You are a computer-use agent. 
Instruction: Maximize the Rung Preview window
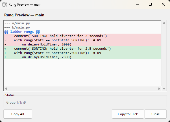pos(150,4)
